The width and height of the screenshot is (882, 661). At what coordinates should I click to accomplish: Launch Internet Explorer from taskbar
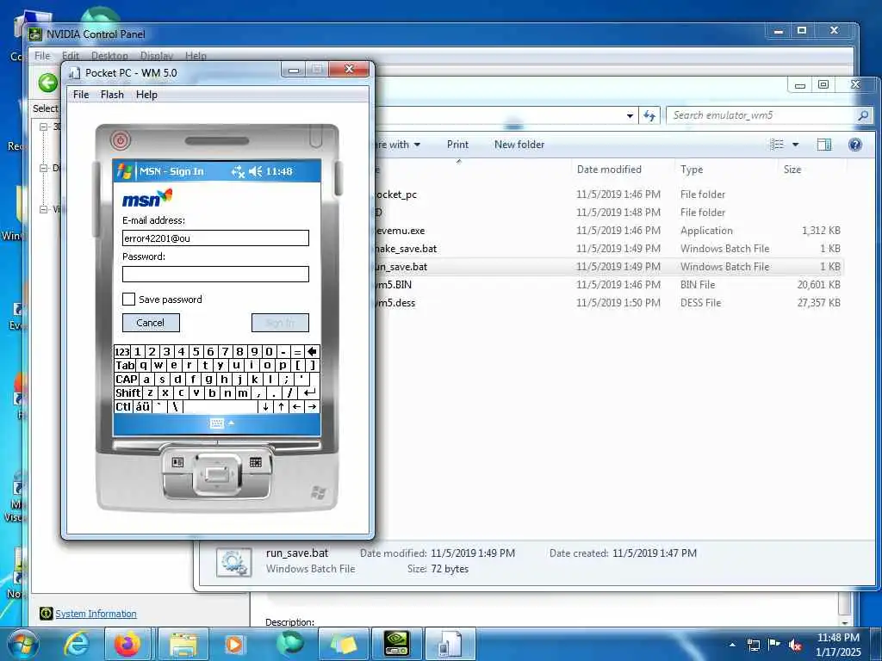(76, 645)
